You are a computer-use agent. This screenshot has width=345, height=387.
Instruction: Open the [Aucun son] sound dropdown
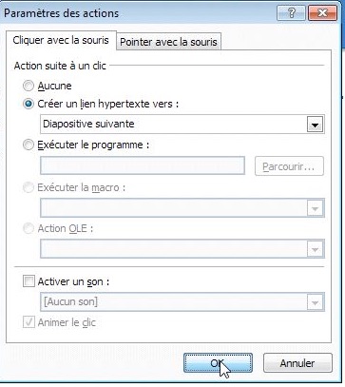coord(315,302)
